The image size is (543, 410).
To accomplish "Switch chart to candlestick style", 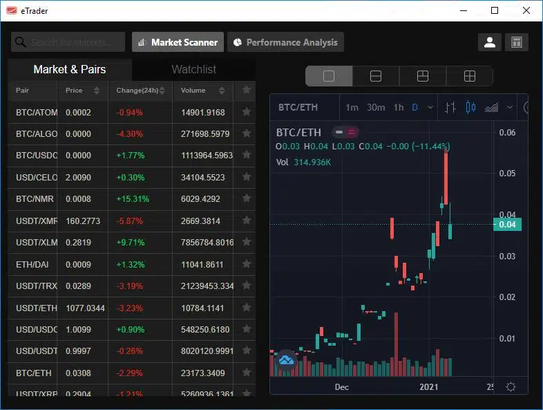I will point(470,107).
